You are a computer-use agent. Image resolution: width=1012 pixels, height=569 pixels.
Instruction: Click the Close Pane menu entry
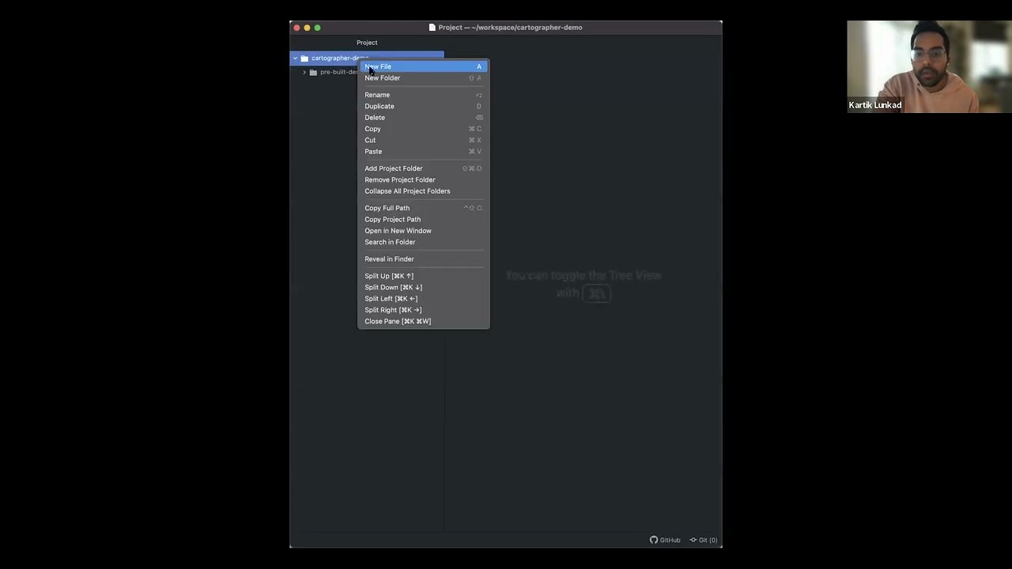pyautogui.click(x=424, y=321)
